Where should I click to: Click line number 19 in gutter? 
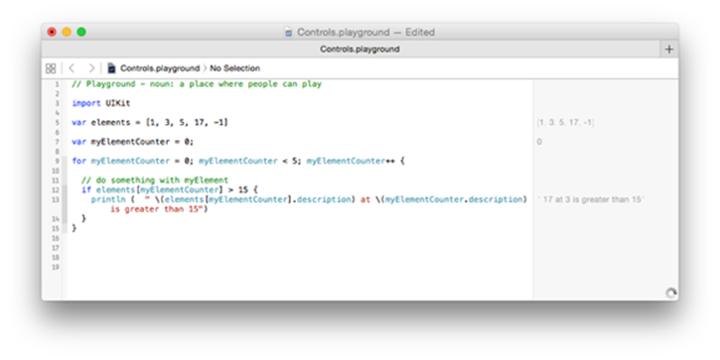55,267
